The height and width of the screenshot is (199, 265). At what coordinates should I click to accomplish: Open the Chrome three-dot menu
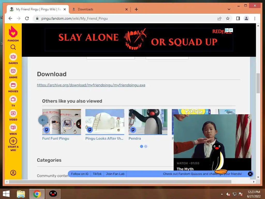pyautogui.click(x=255, y=18)
